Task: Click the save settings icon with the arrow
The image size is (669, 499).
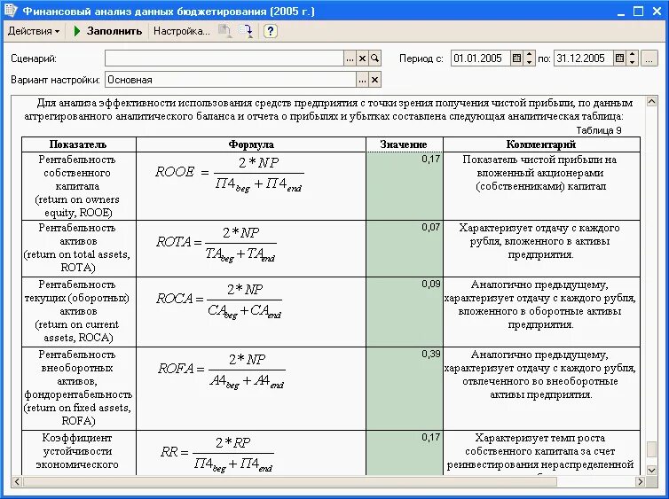Action: (x=246, y=31)
